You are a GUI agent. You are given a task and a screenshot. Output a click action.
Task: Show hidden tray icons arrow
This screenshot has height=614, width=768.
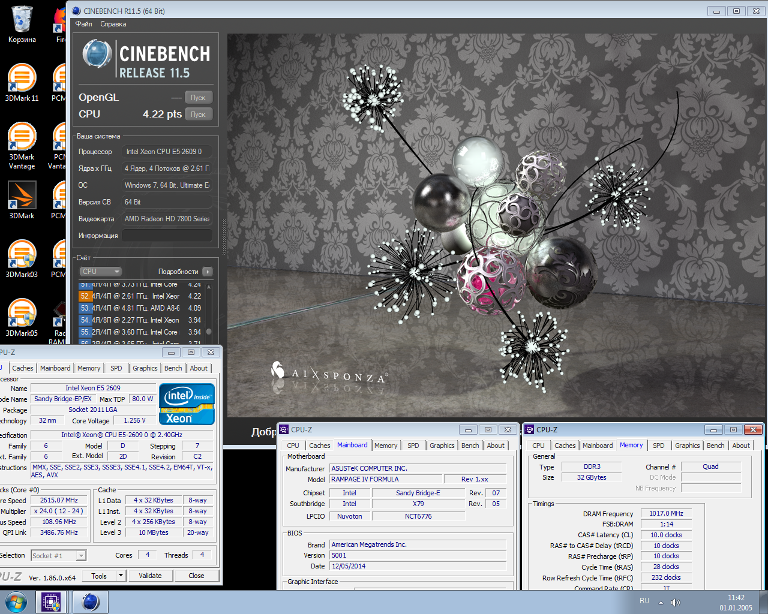(661, 602)
